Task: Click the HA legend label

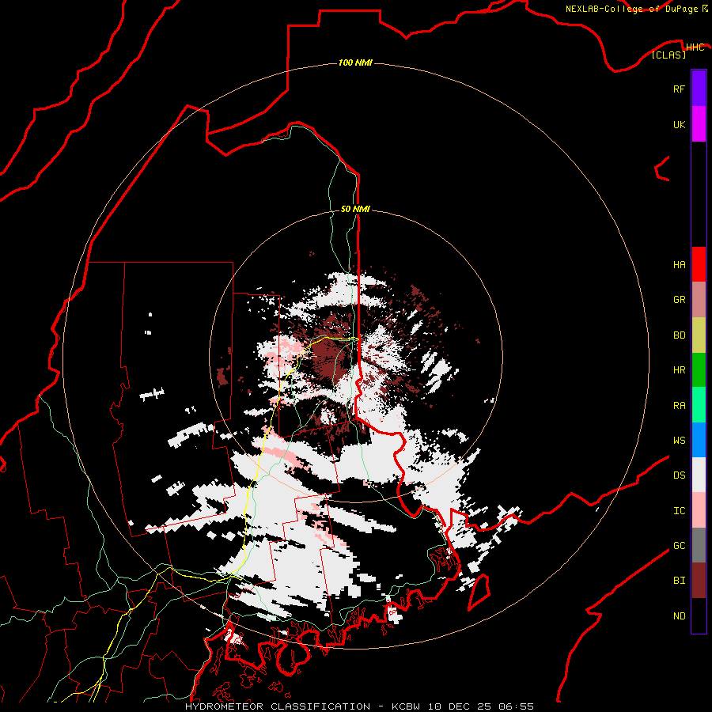Action: coord(679,264)
